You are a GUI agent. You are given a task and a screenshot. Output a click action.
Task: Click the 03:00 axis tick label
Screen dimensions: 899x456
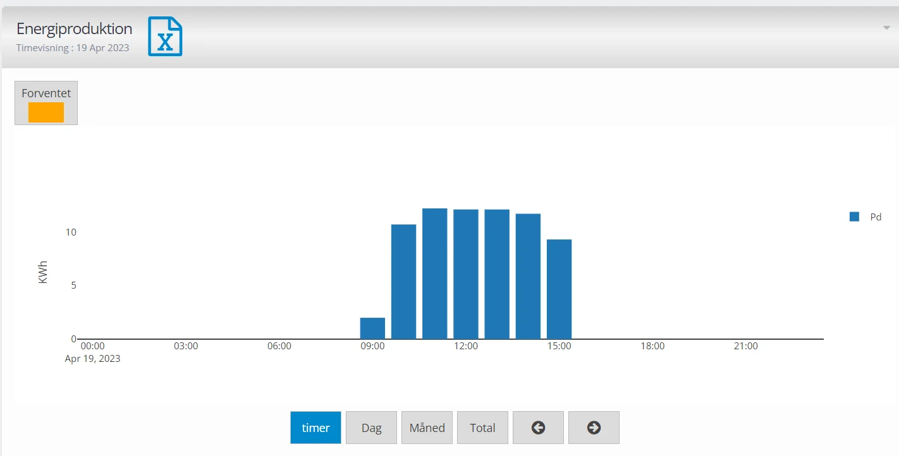tap(186, 346)
